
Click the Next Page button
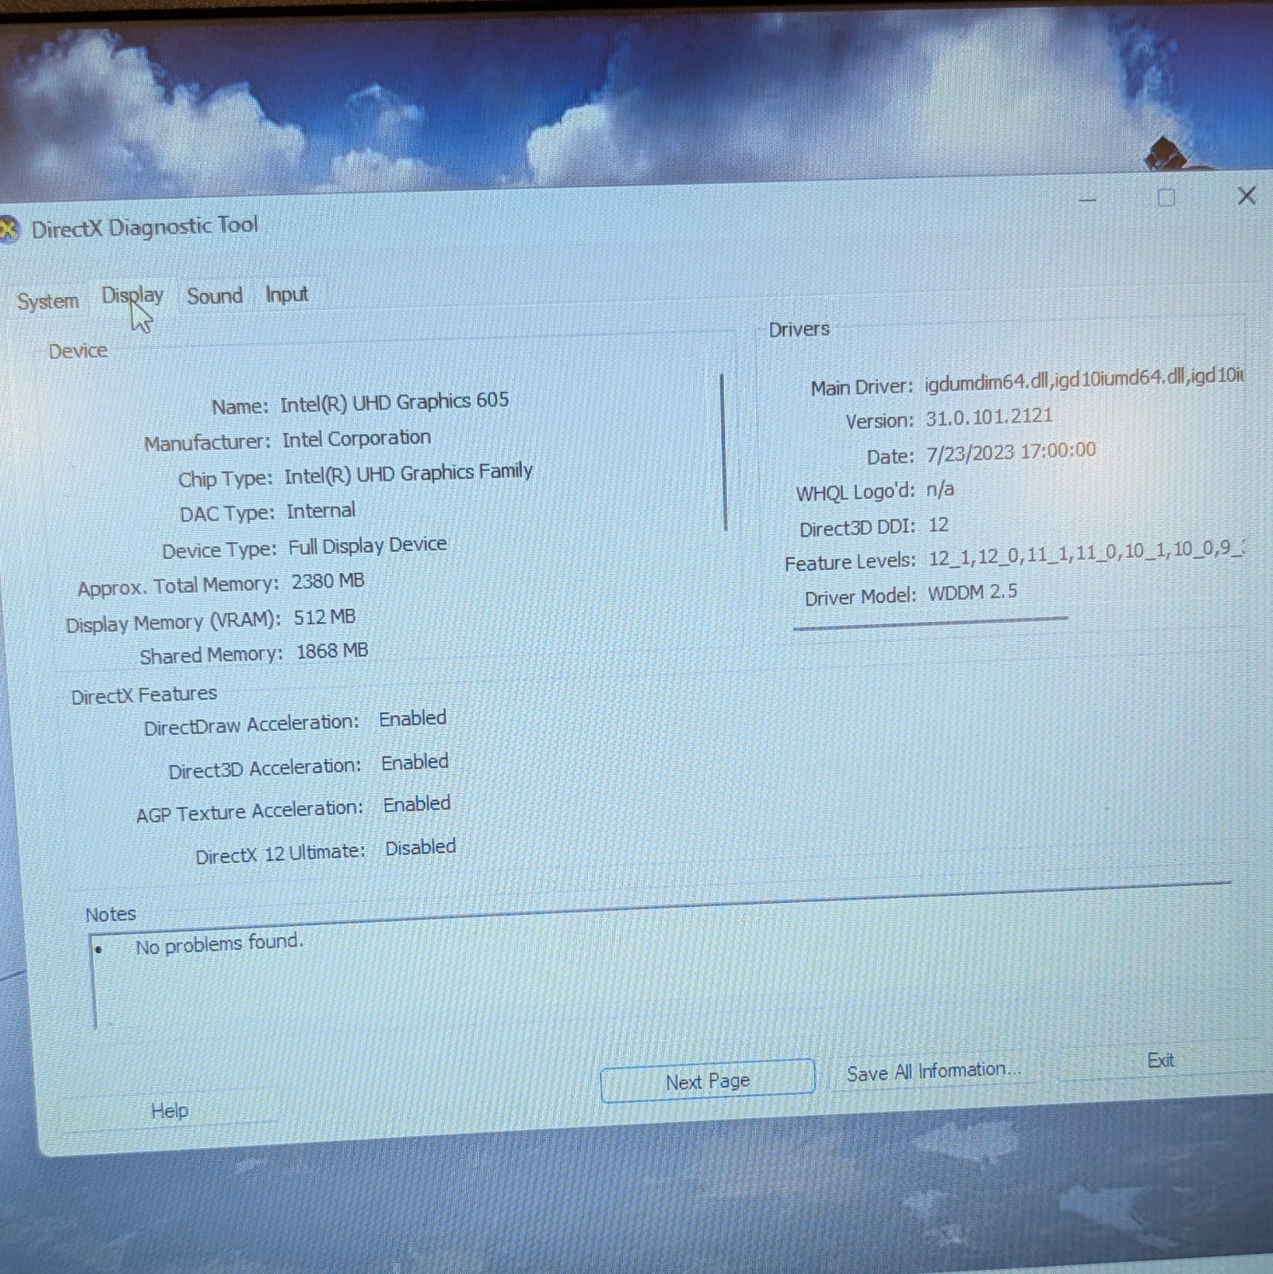[707, 1081]
